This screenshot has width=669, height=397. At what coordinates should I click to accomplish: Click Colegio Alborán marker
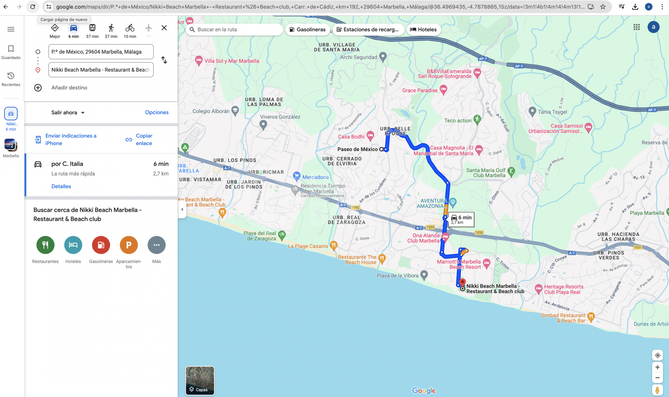(x=235, y=111)
